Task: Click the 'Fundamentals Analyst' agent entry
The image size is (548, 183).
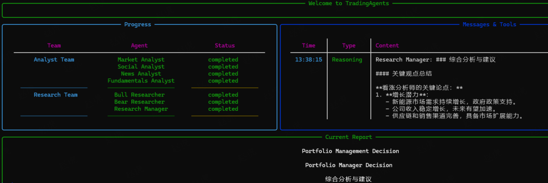Action: pyautogui.click(x=141, y=81)
